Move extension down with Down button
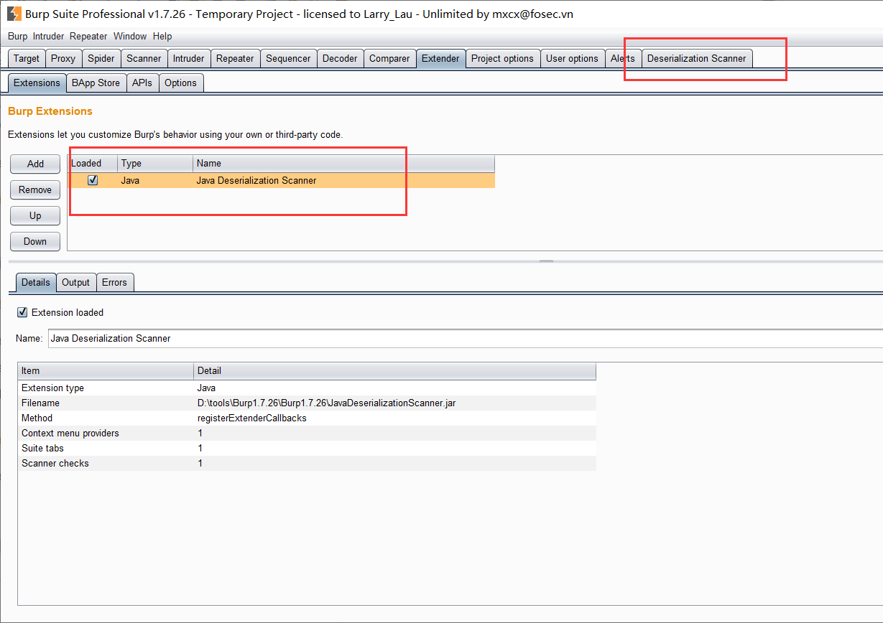 (35, 241)
